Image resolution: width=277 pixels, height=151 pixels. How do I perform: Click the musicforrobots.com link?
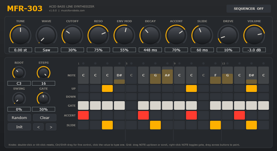(x=73, y=11)
